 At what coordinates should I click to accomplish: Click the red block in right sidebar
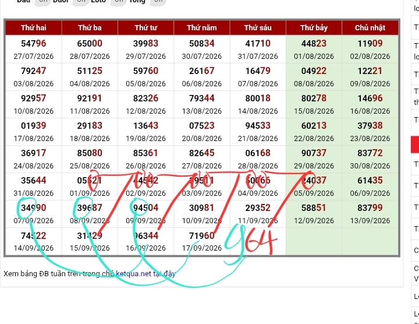pos(415,145)
